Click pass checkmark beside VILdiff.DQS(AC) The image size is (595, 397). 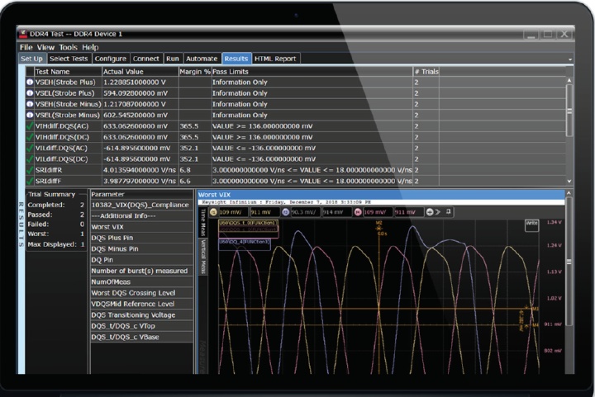pos(30,148)
